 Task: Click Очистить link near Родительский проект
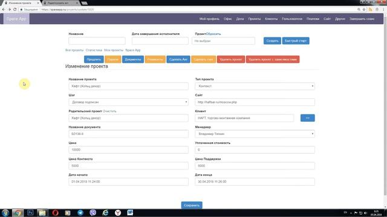pos(109,111)
